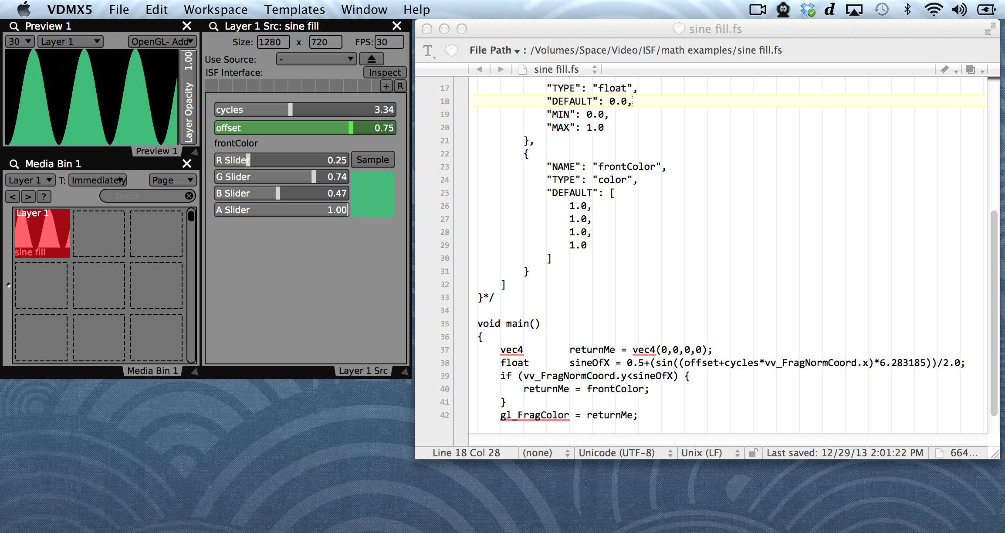The image size is (1005, 533).
Task: Open the Unix (LF) line endings popup
Action: [710, 453]
